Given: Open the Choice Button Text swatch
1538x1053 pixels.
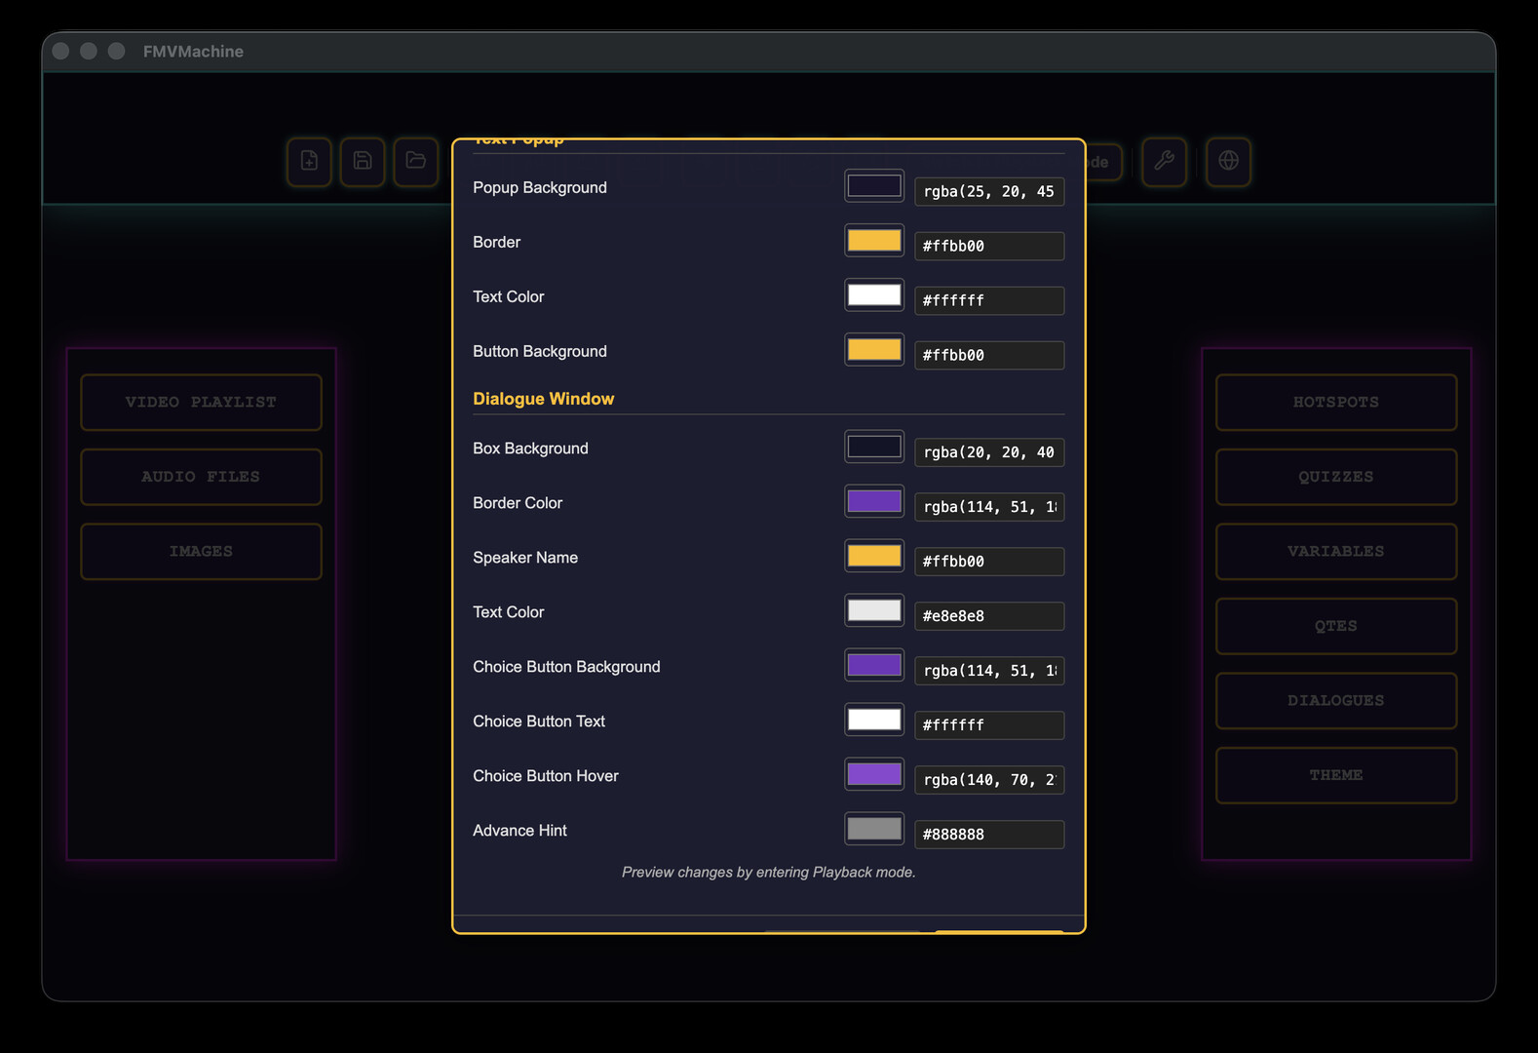Looking at the screenshot, I should click(874, 721).
